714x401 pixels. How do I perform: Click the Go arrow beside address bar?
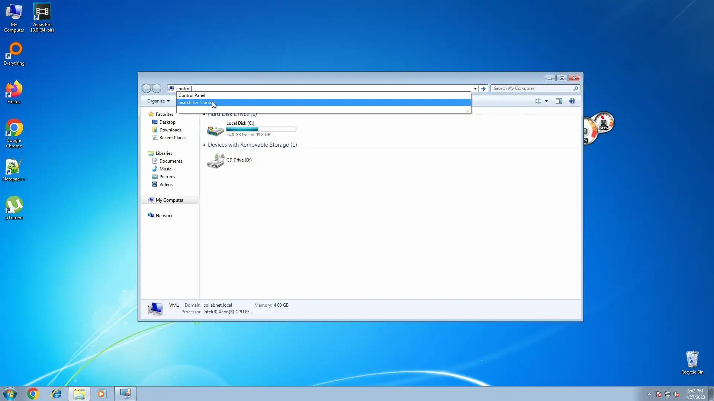pyautogui.click(x=483, y=88)
